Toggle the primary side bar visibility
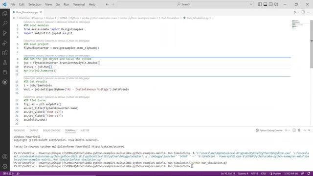Screen dimensions: 313x176 (x=260, y=4)
